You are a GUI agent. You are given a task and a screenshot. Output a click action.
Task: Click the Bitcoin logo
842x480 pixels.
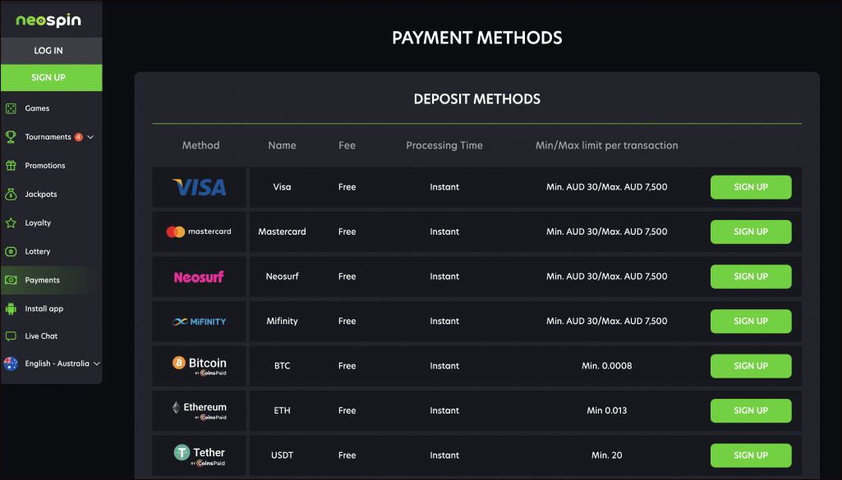pos(200,365)
